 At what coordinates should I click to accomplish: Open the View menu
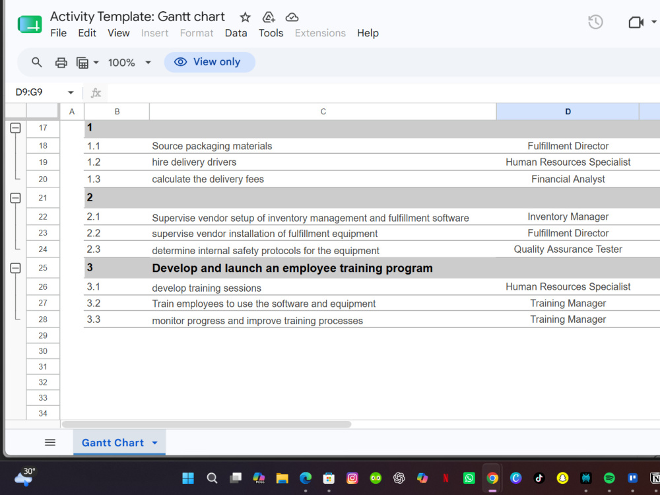[x=118, y=33]
